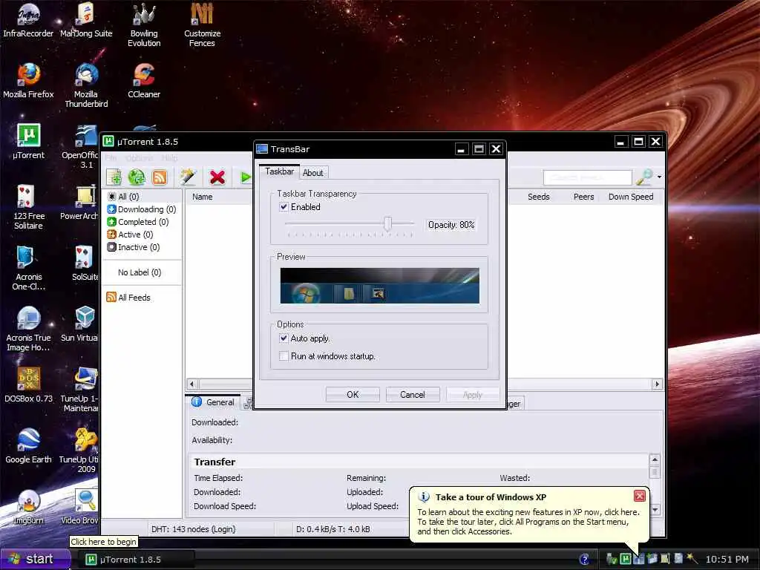Screen dimensions: 760x570
Task: Click the taskbar preview image in TransBar
Action: [379, 286]
